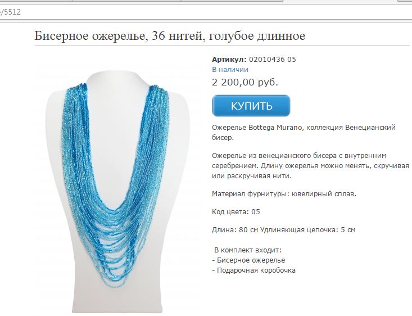
Task: Click the blue КУПИТЬ button
Action: 251,106
